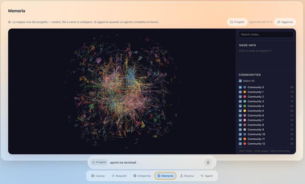Click the info icon beside the description
Image resolution: width=305 pixels, height=184 pixels.
(9, 22)
